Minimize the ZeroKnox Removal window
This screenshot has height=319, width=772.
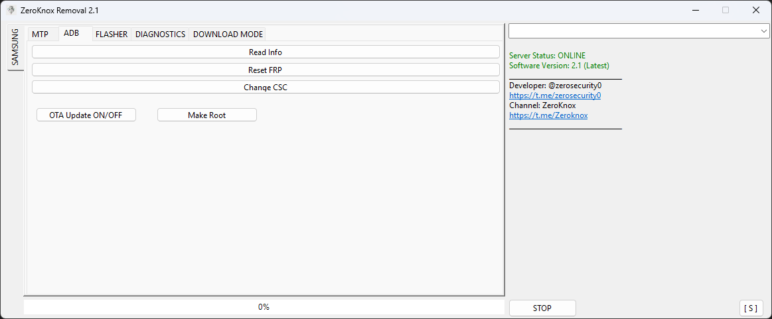click(x=696, y=10)
